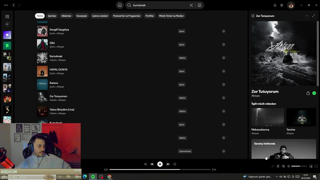This screenshot has height=180, width=320.
Task: Collapse Now Playing panel via header icon
Action: coord(253,16)
